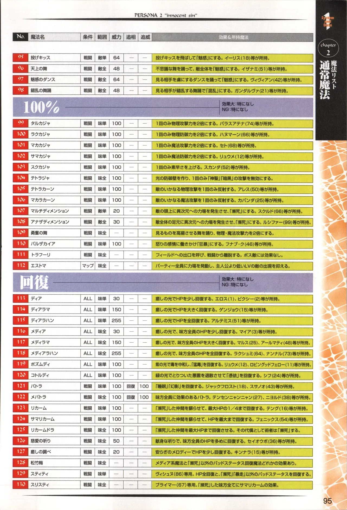Click the spell name エストマ
Image resolution: width=347 pixels, height=510 pixels.
click(x=38, y=266)
